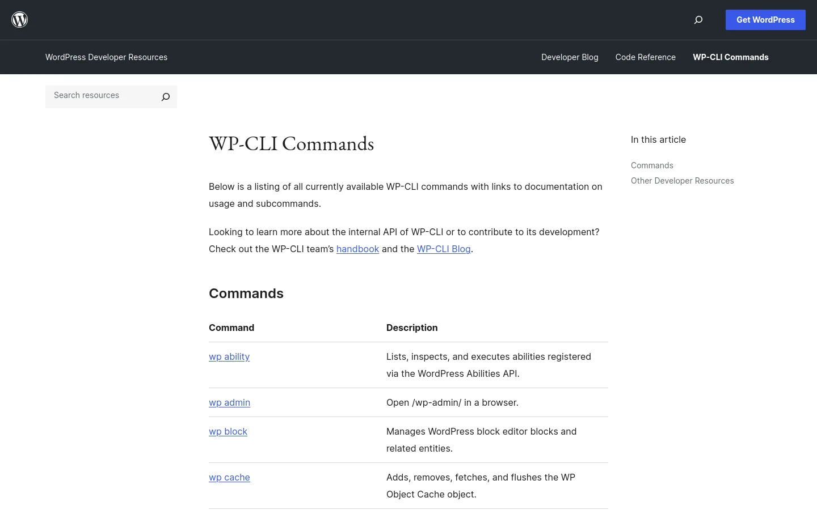Open the wp admin command page
This screenshot has height=510, width=817.
pyautogui.click(x=229, y=402)
